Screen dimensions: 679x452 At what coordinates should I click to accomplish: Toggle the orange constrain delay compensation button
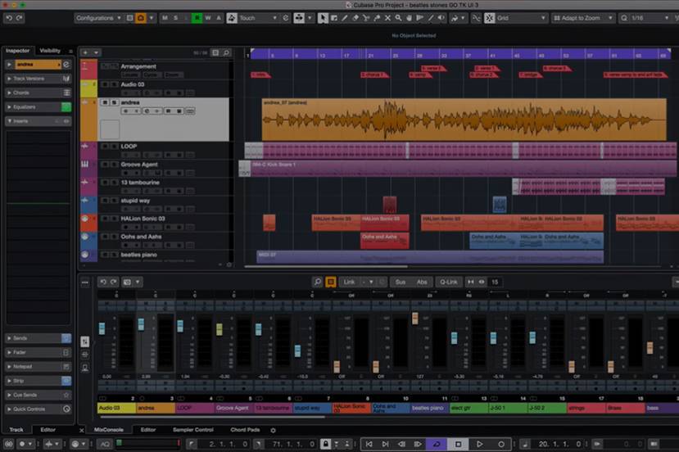click(x=141, y=18)
